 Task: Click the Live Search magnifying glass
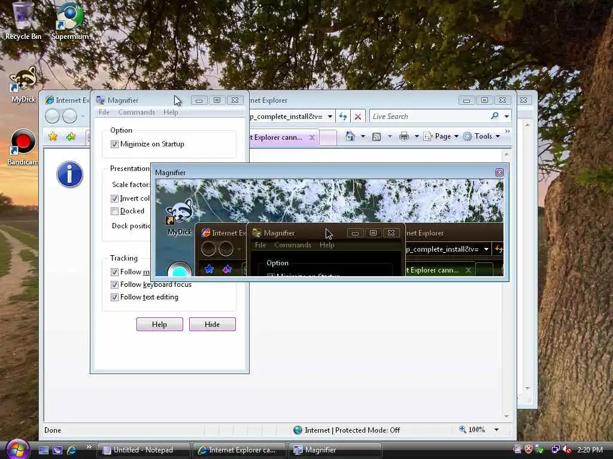494,116
